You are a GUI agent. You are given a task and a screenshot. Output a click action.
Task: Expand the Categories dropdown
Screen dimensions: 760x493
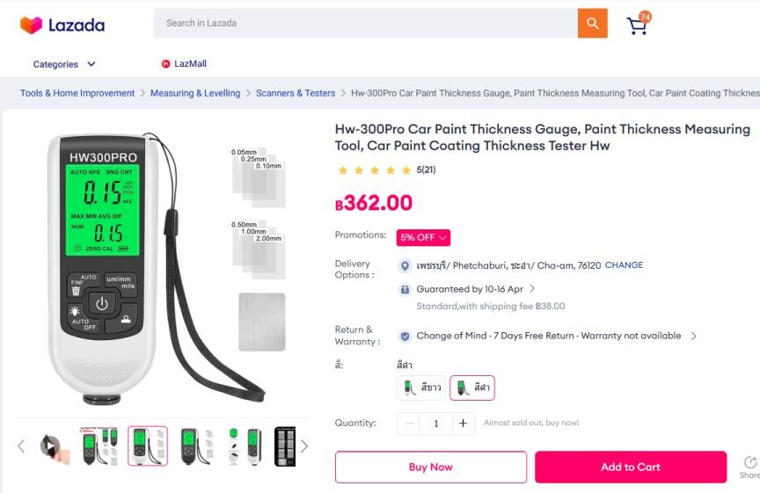pyautogui.click(x=64, y=64)
